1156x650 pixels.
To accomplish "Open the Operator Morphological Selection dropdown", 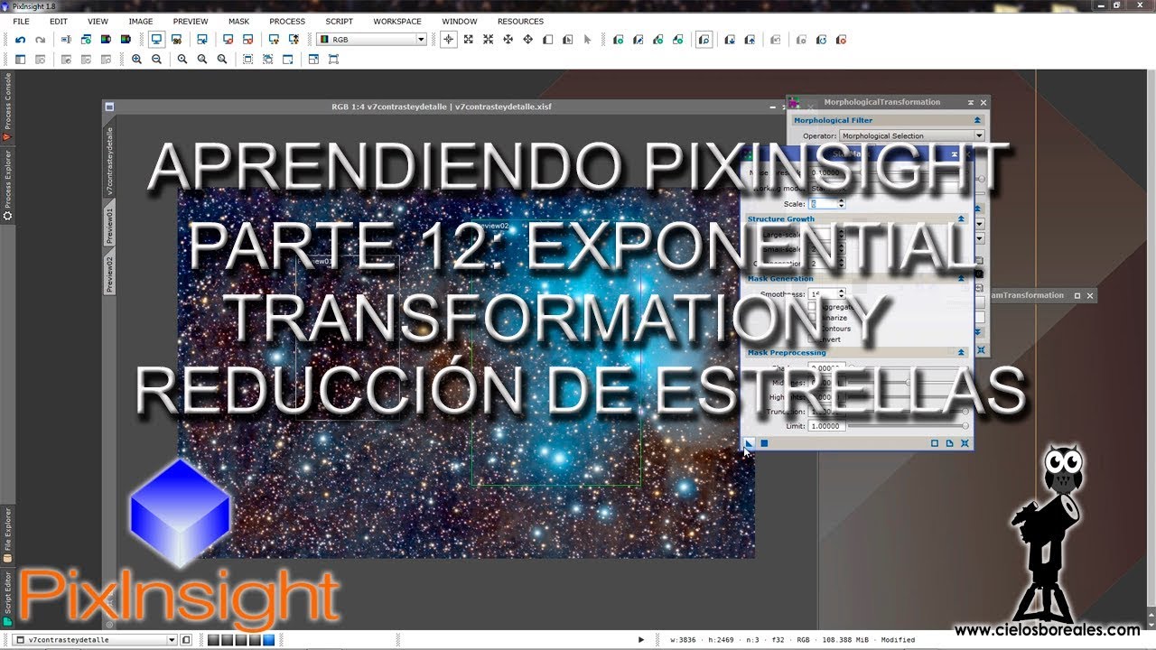I will pos(911,136).
